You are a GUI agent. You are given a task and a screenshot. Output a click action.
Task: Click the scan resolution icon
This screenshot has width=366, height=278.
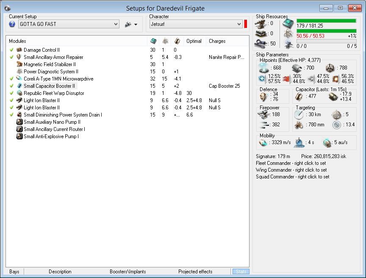click(299, 125)
